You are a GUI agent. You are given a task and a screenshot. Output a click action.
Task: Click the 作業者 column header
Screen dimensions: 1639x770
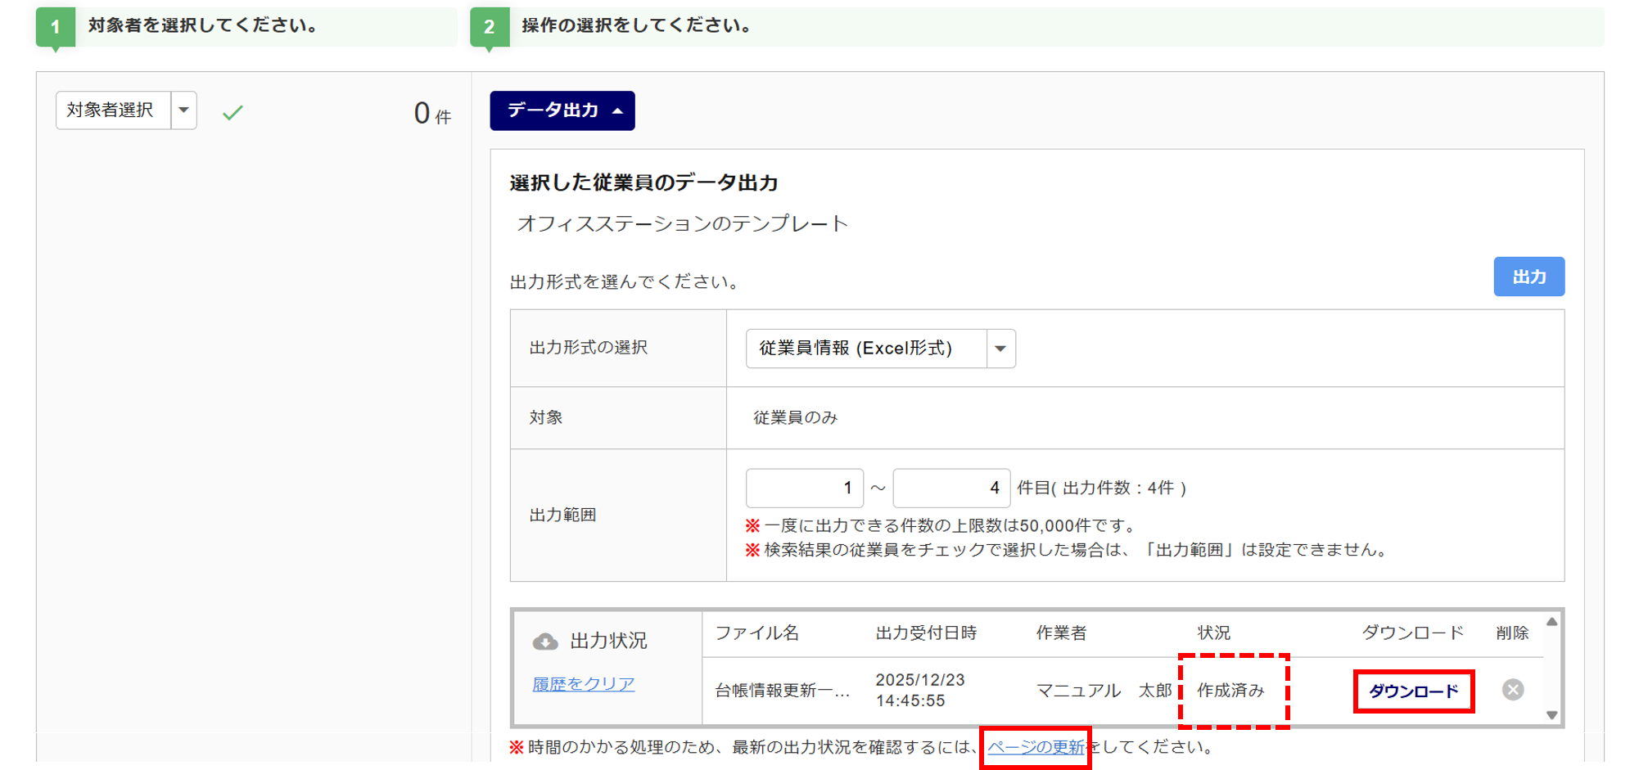tap(1061, 633)
